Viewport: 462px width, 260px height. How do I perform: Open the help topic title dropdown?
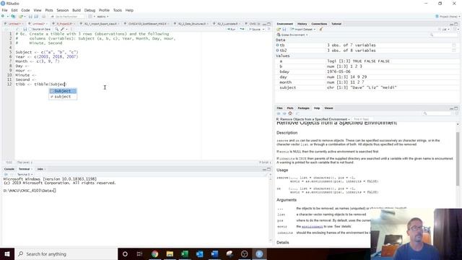click(x=313, y=119)
